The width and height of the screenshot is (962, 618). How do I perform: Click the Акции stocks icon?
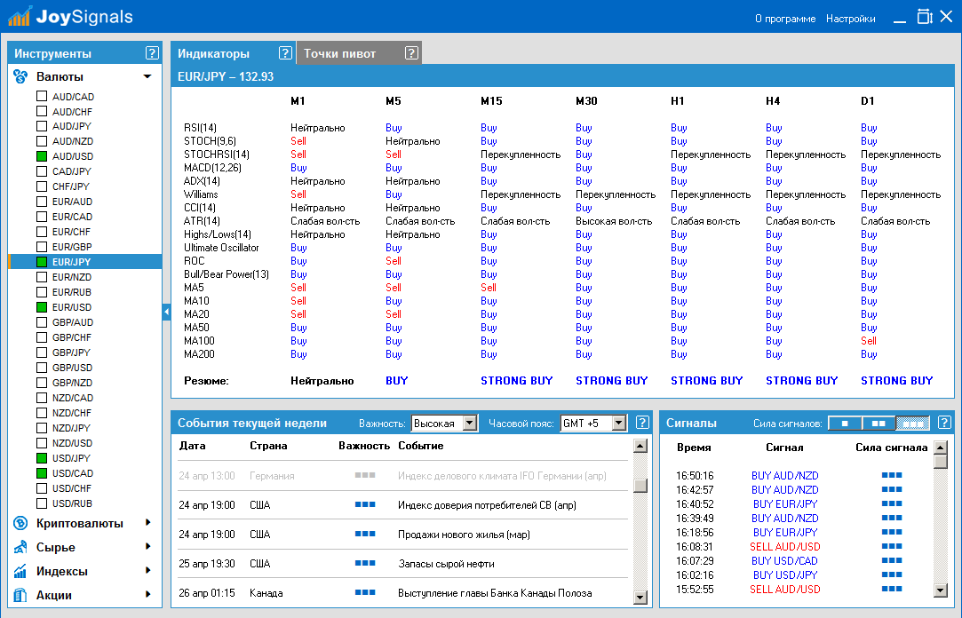pyautogui.click(x=20, y=595)
